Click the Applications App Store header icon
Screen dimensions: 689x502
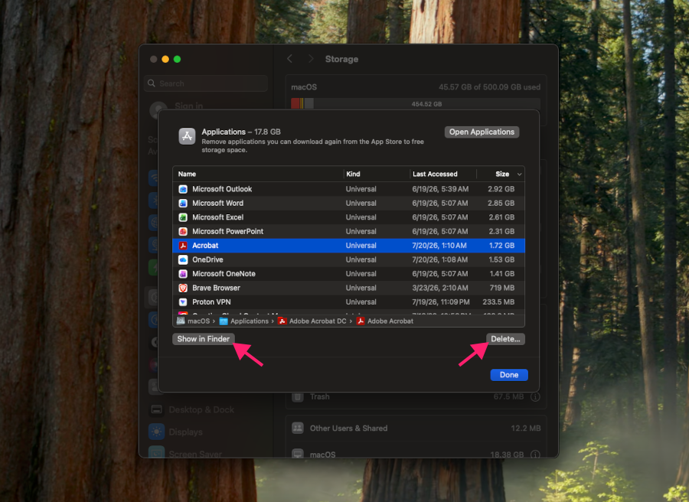[x=187, y=136]
